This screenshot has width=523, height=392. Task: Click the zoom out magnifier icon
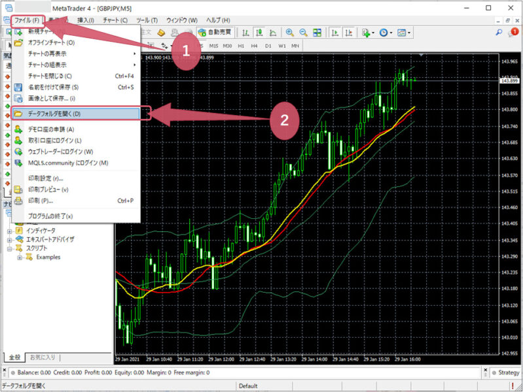tap(303, 33)
